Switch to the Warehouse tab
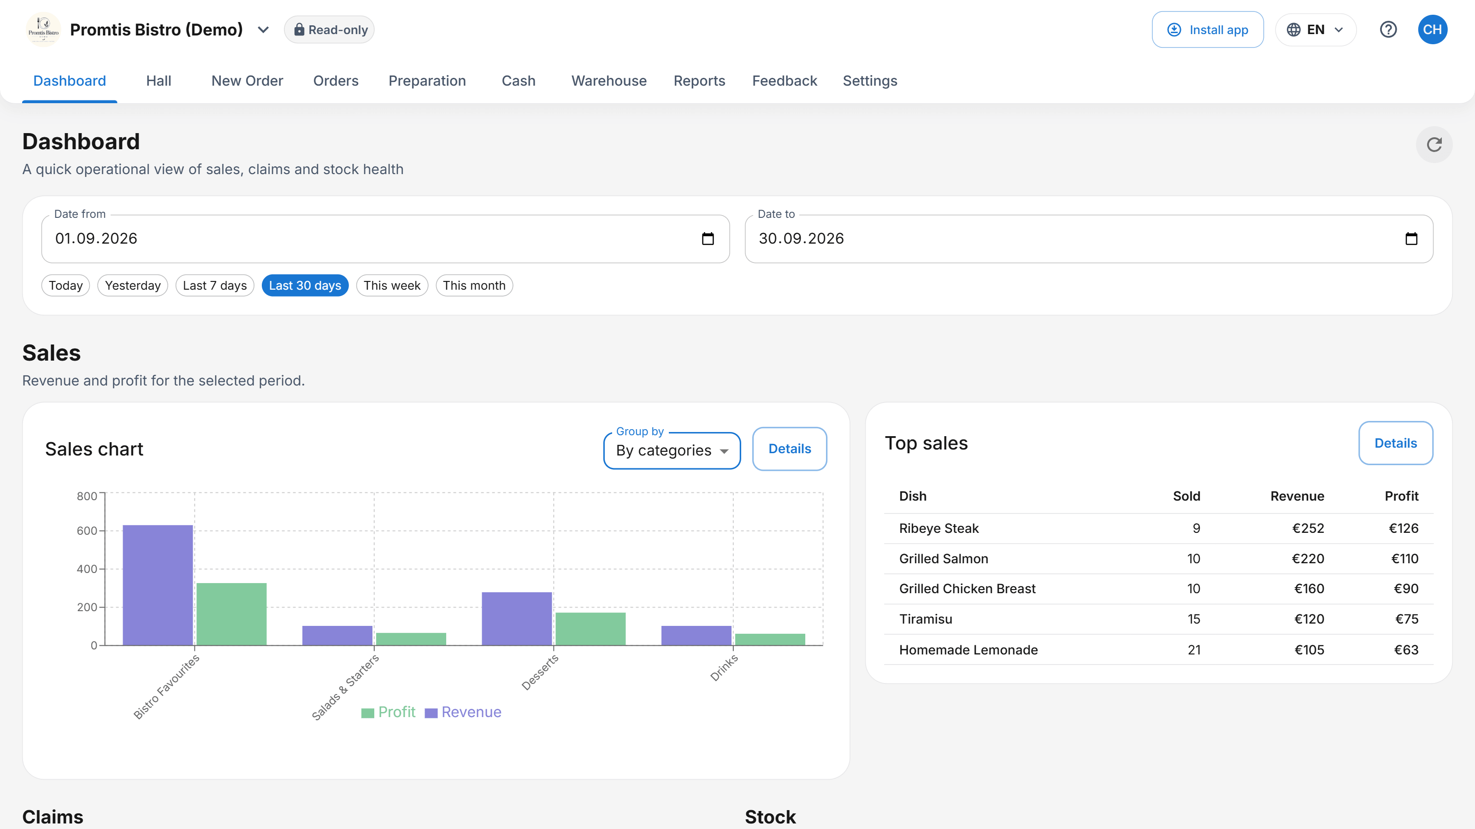The image size is (1475, 829). pyautogui.click(x=608, y=81)
